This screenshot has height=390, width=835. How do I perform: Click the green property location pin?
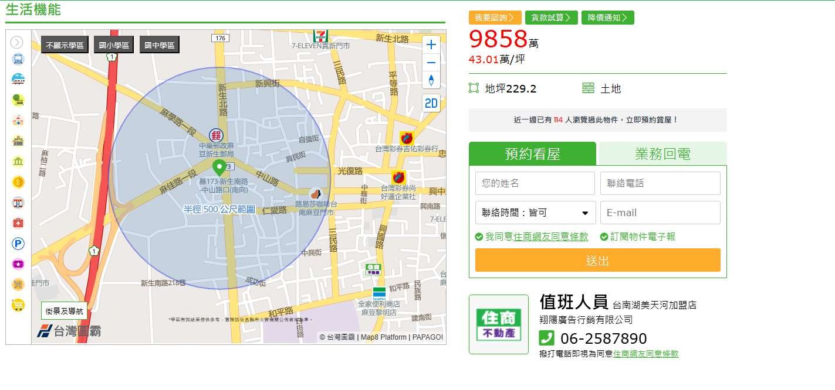point(219,167)
